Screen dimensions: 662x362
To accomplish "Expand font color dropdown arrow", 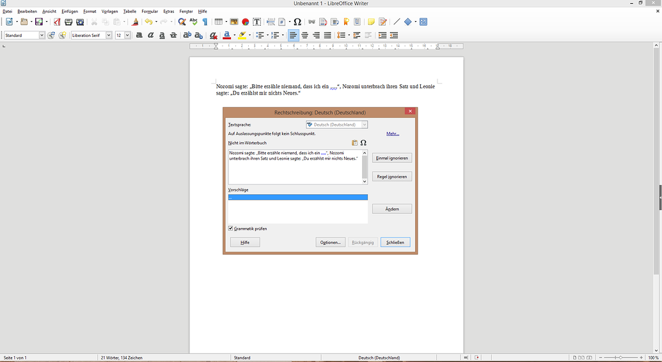I will point(234,35).
